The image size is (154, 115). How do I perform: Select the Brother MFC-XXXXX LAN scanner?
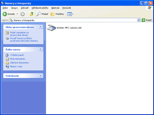coord(64,28)
